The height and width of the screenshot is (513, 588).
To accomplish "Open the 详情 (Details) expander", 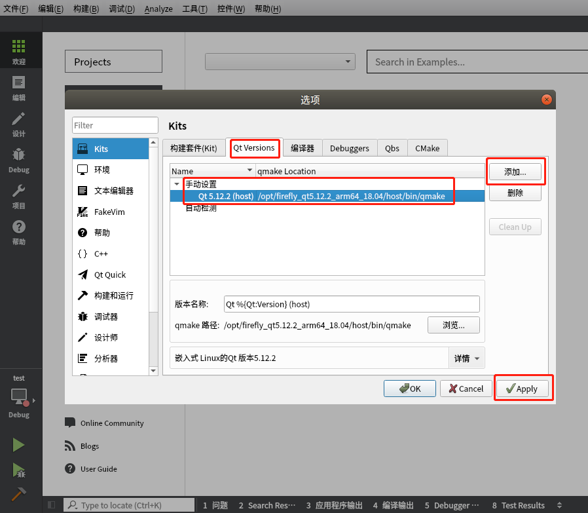I will (x=466, y=358).
